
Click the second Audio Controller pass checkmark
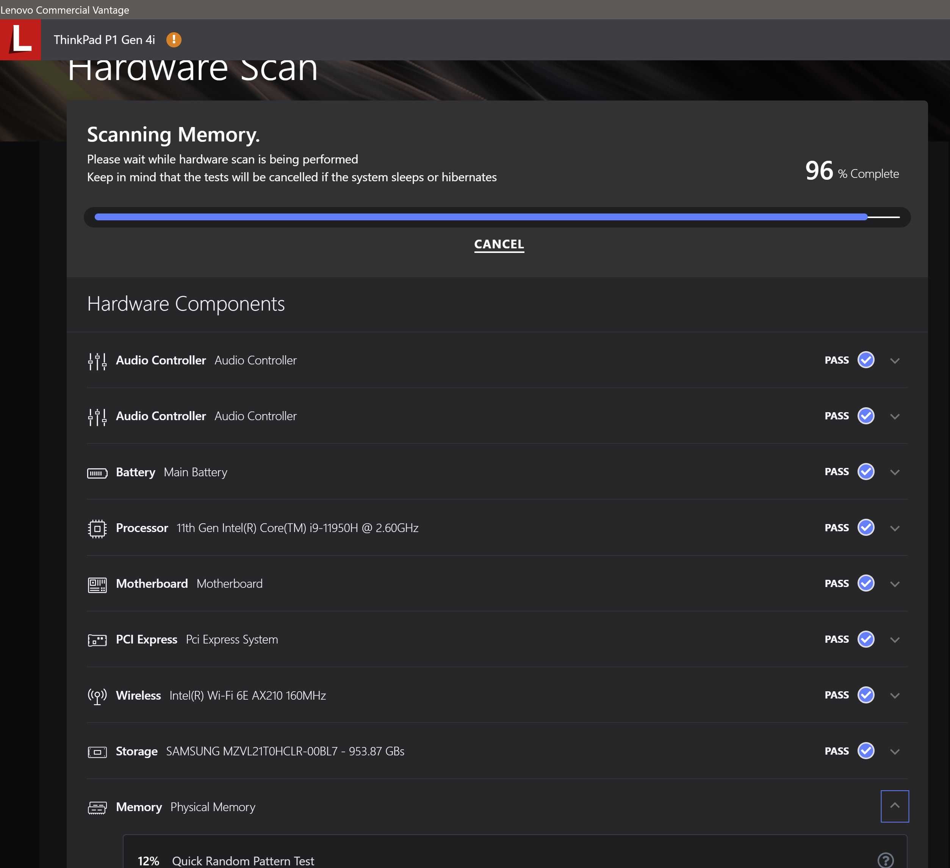click(865, 416)
